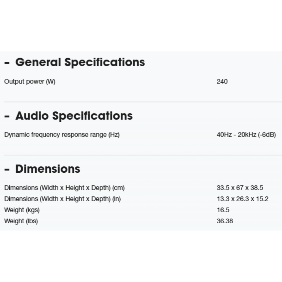Click the Dimensions in inches row label
The image size is (282, 282).
coord(63,199)
